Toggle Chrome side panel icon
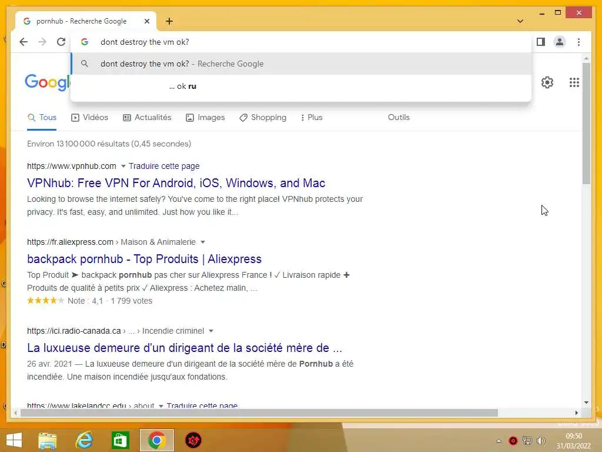The width and height of the screenshot is (602, 452). click(x=541, y=42)
